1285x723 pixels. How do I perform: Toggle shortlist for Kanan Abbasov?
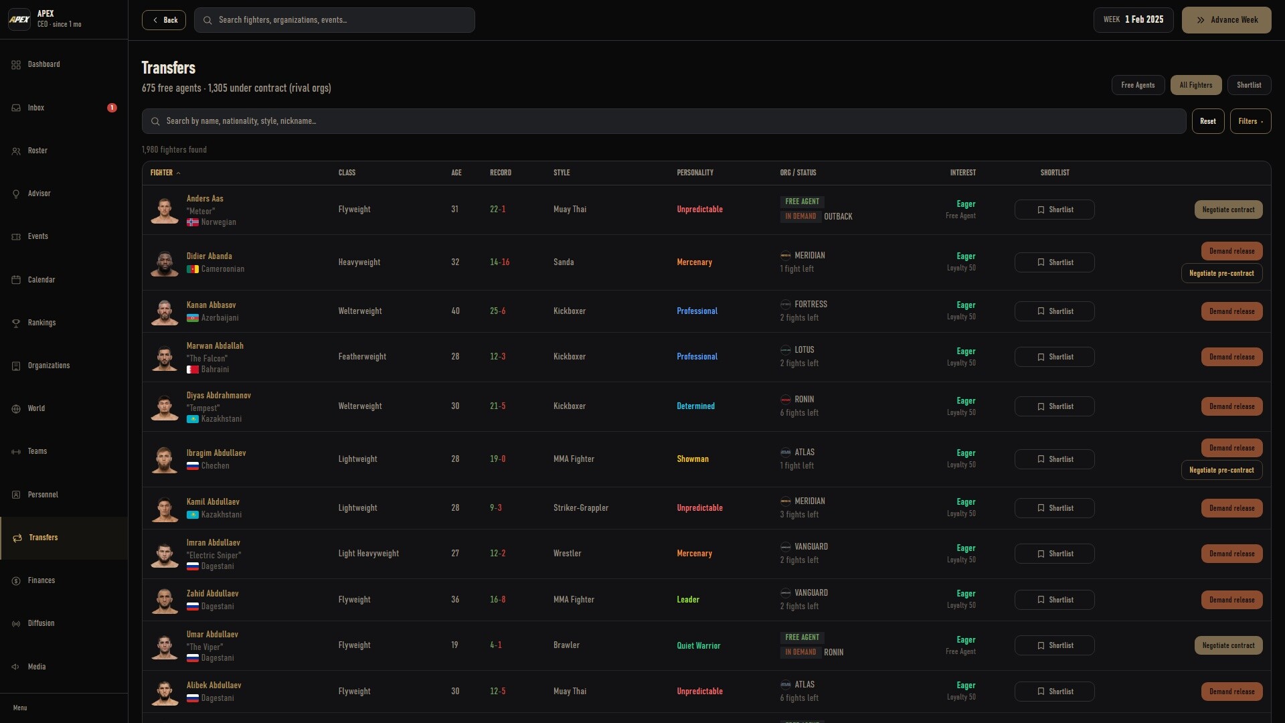point(1054,311)
